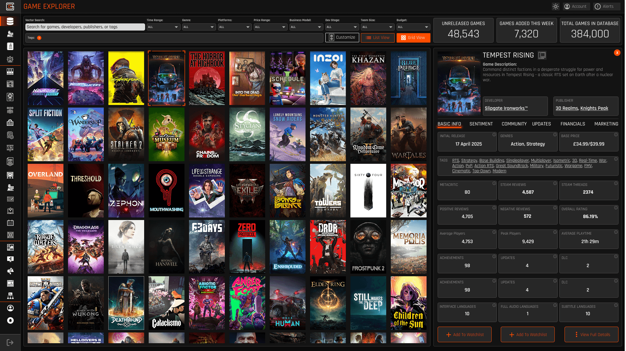Open the user profile sidebar icon
This screenshot has height=351, width=626.
tap(10, 308)
